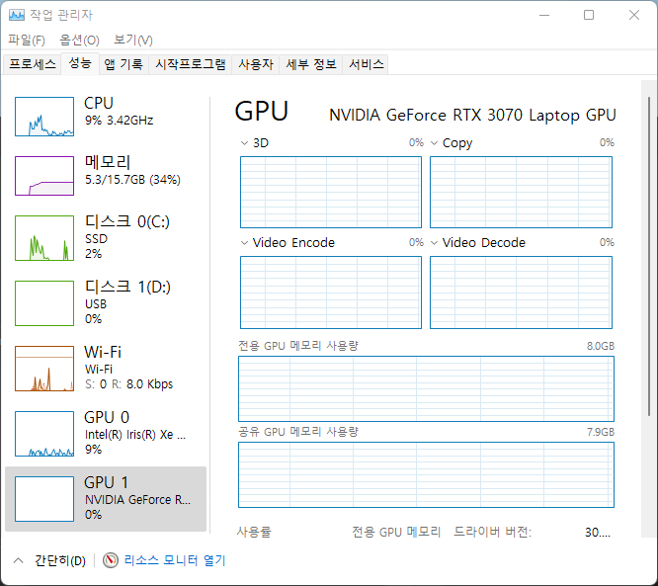Image resolution: width=658 pixels, height=586 pixels.
Task: Switch to the 프로세스 tab
Action: click(33, 64)
